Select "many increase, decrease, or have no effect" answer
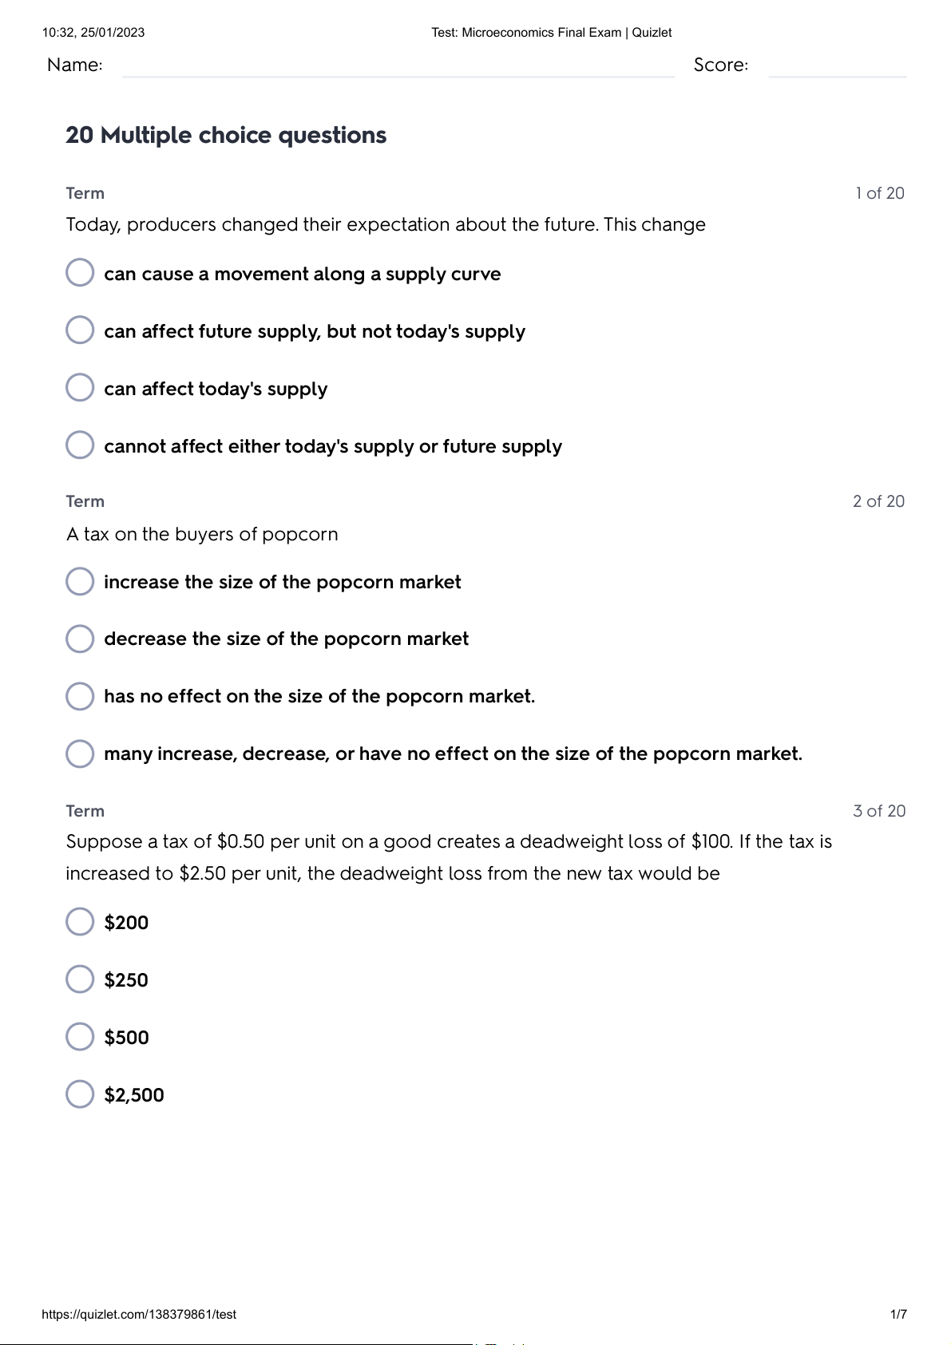The image size is (951, 1345). pos(80,754)
